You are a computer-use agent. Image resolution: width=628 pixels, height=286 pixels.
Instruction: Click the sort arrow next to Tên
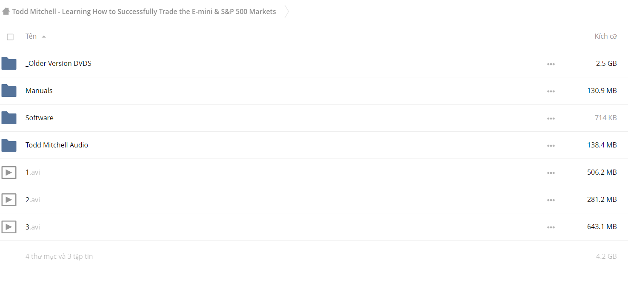point(44,37)
